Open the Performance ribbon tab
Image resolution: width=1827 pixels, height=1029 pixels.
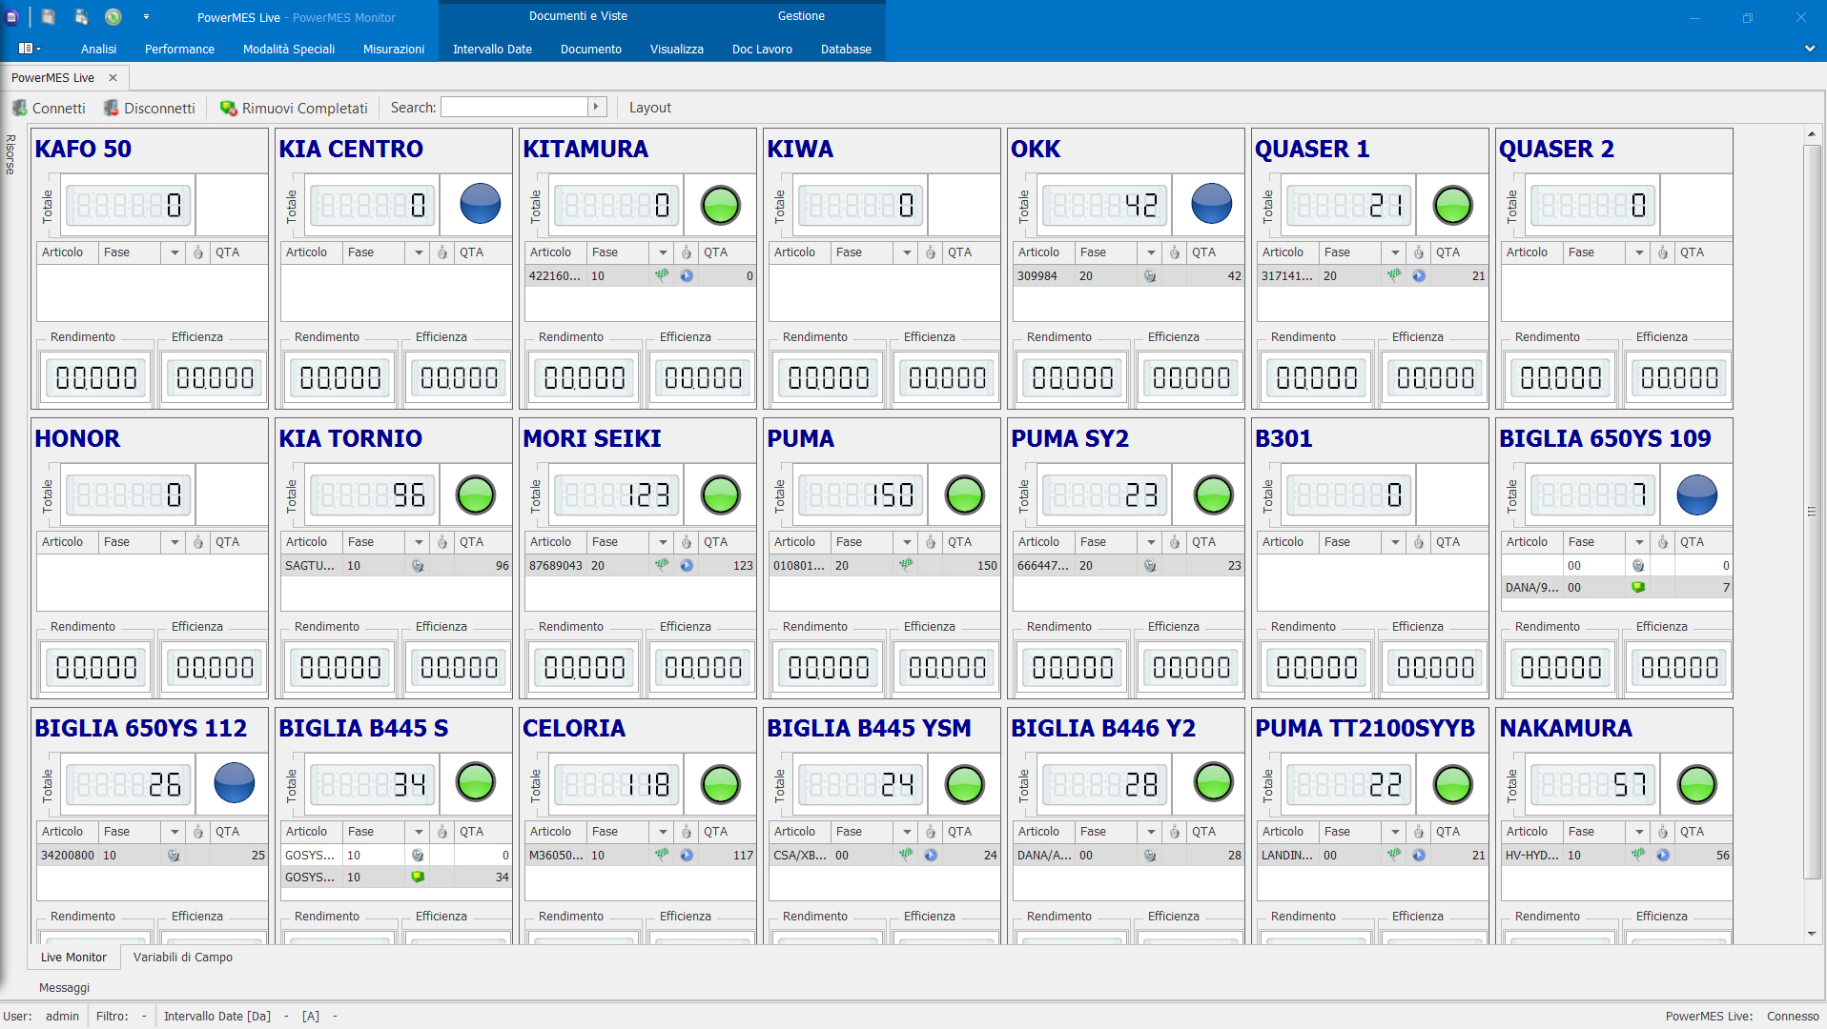click(179, 49)
